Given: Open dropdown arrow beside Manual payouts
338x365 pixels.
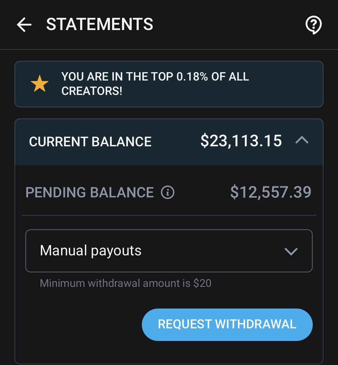Looking at the screenshot, I should click(x=291, y=251).
